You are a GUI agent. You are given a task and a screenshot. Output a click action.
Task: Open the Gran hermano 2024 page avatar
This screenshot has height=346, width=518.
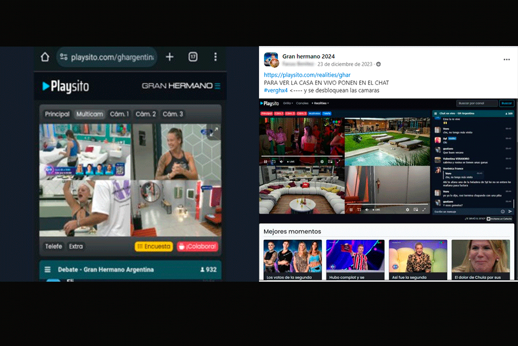tap(271, 60)
